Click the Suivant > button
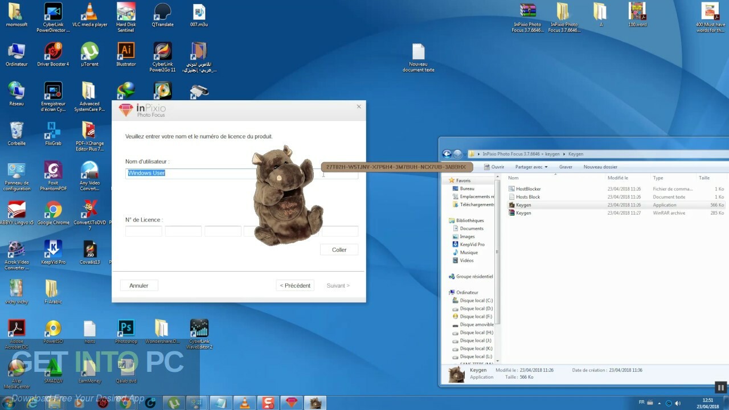This screenshot has height=410, width=729. 338,285
